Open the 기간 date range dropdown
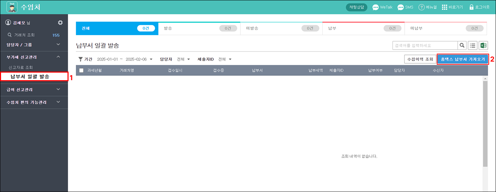The image size is (496, 192). click(x=151, y=60)
